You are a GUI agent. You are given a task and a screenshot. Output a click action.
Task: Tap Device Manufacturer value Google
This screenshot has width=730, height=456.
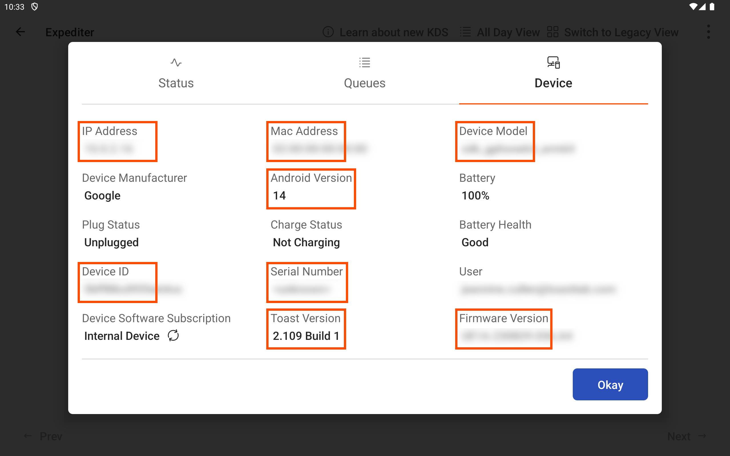coord(102,196)
